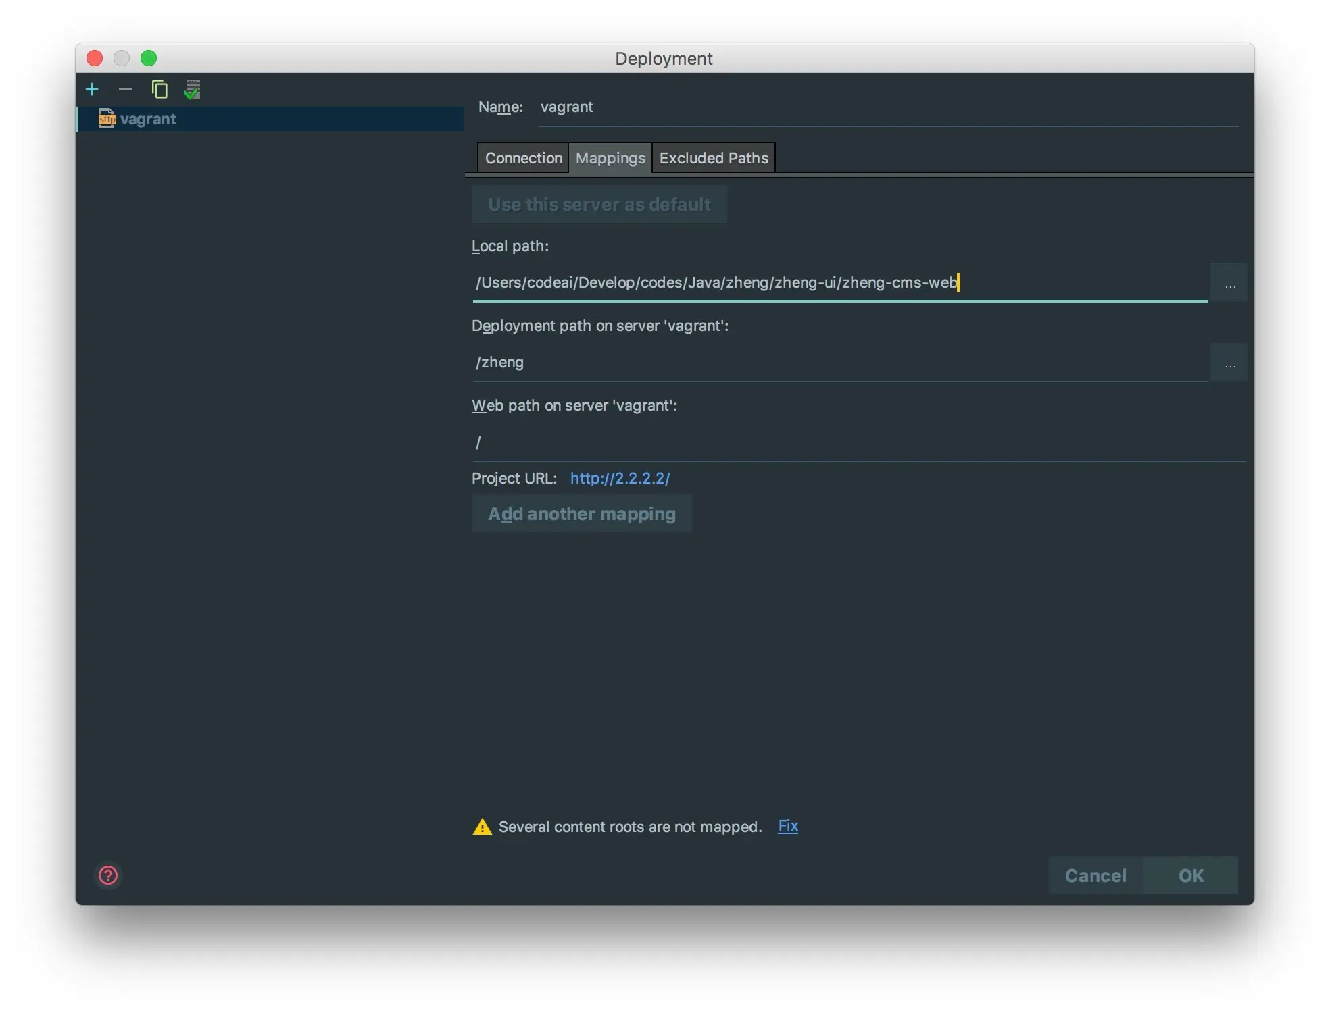Open help via question mark icon

point(108,875)
